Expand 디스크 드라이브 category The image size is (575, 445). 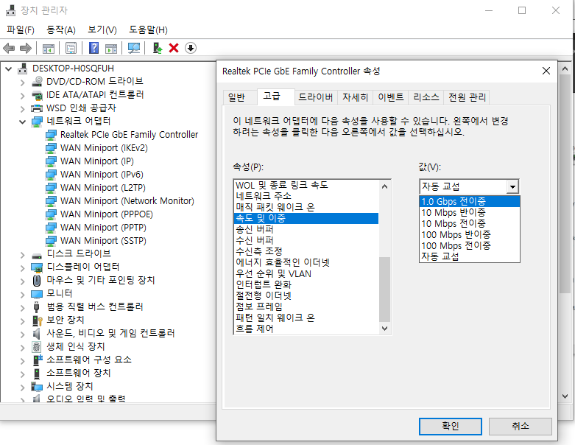pyautogui.click(x=23, y=254)
